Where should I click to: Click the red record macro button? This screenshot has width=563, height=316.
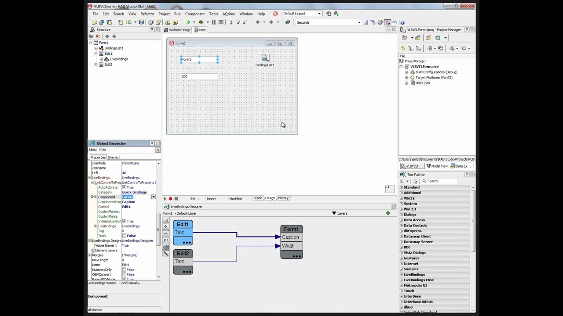[x=171, y=199]
